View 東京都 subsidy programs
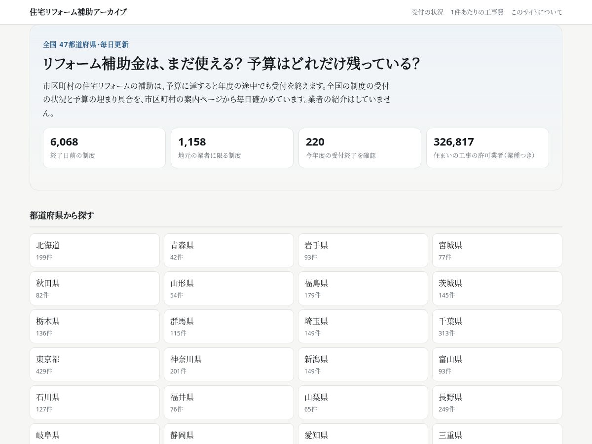This screenshot has width=592, height=444. pyautogui.click(x=95, y=364)
